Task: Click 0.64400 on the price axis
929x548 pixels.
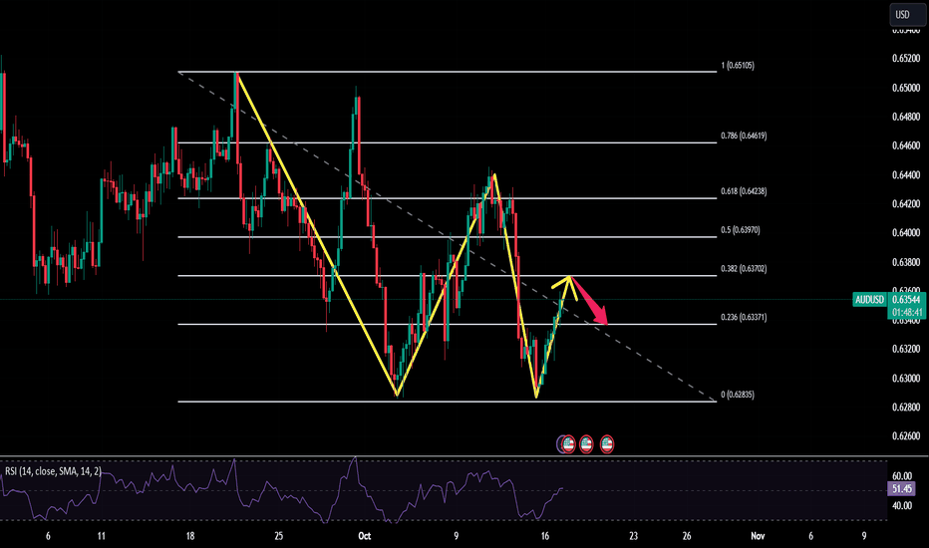Action: (x=906, y=175)
